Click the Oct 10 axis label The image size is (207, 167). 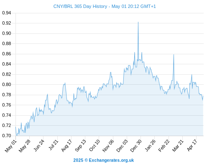coord(95,145)
